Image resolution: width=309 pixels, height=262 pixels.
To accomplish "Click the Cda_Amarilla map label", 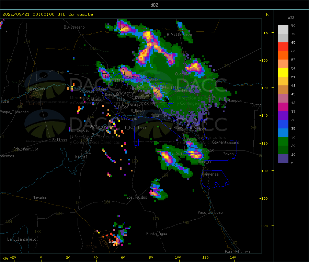I will tap(26, 149).
